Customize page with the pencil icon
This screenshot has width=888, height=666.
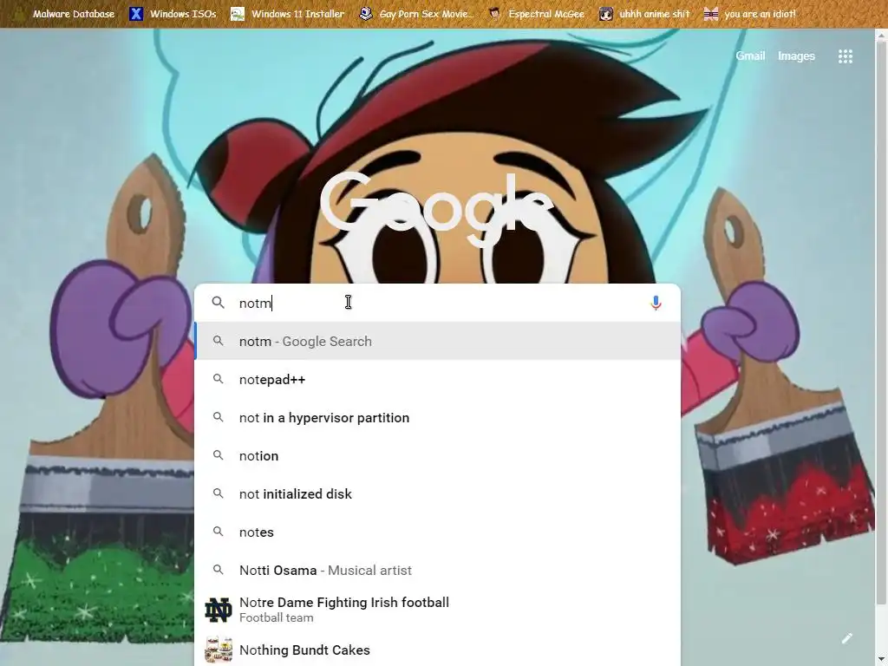click(x=846, y=639)
